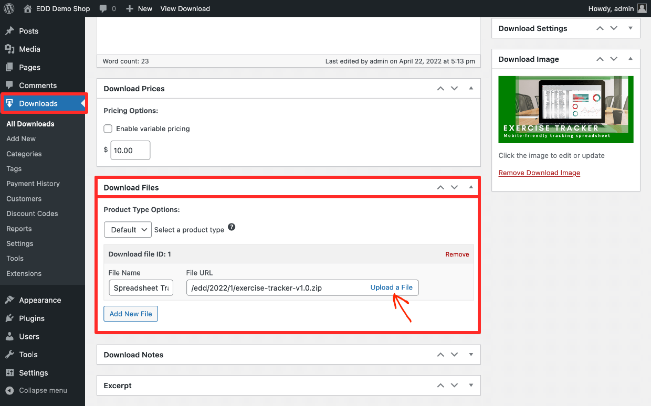Click the Exercise Tracker image thumbnail
The width and height of the screenshot is (651, 406).
[565, 109]
